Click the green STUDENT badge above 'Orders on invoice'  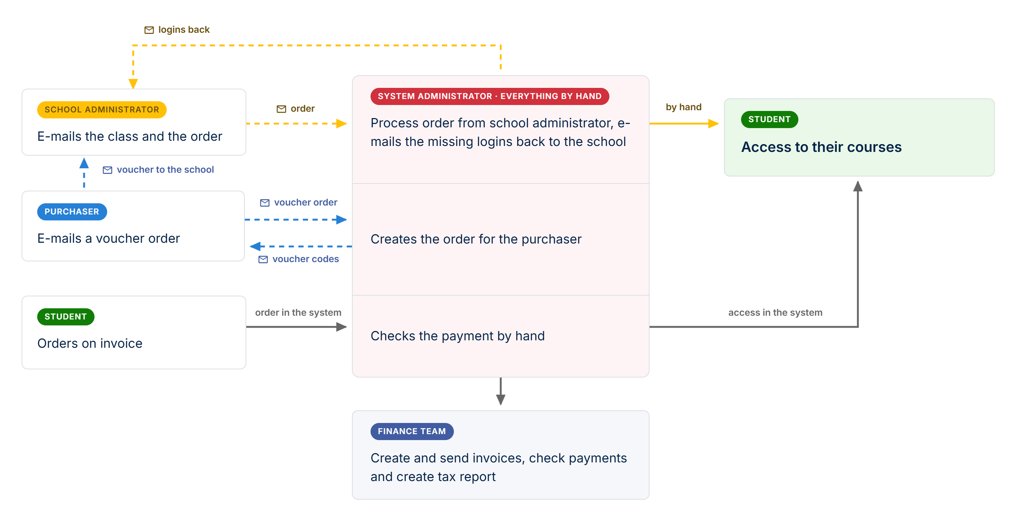(65, 317)
